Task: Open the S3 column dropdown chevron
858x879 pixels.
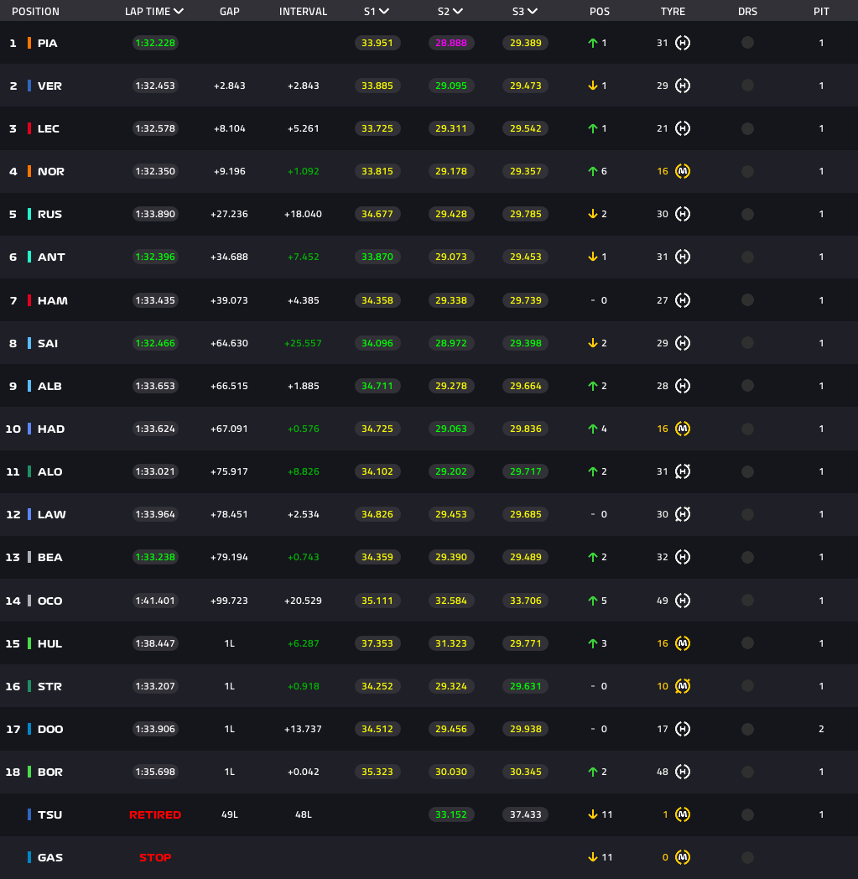Action: click(533, 11)
